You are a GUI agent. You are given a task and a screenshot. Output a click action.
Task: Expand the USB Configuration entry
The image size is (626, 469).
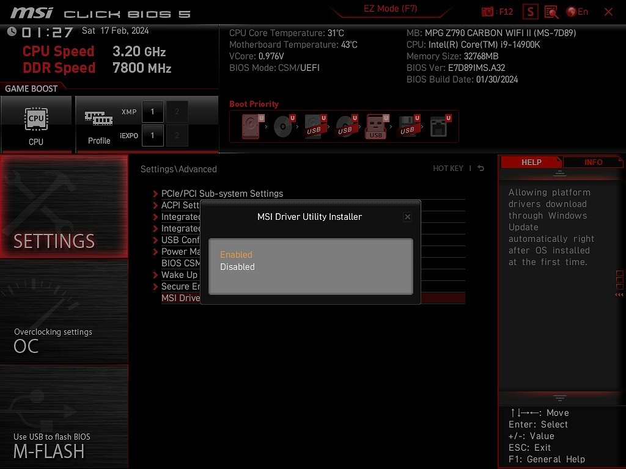click(176, 239)
